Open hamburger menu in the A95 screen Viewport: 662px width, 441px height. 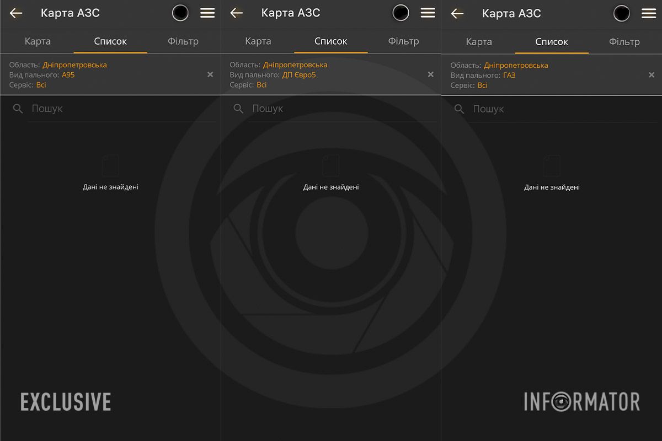point(207,13)
